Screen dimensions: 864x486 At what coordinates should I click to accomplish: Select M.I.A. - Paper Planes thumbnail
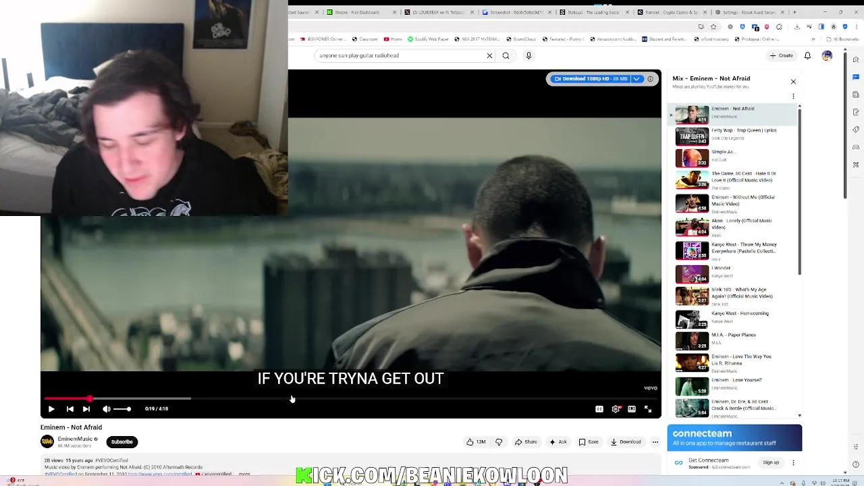point(692,340)
